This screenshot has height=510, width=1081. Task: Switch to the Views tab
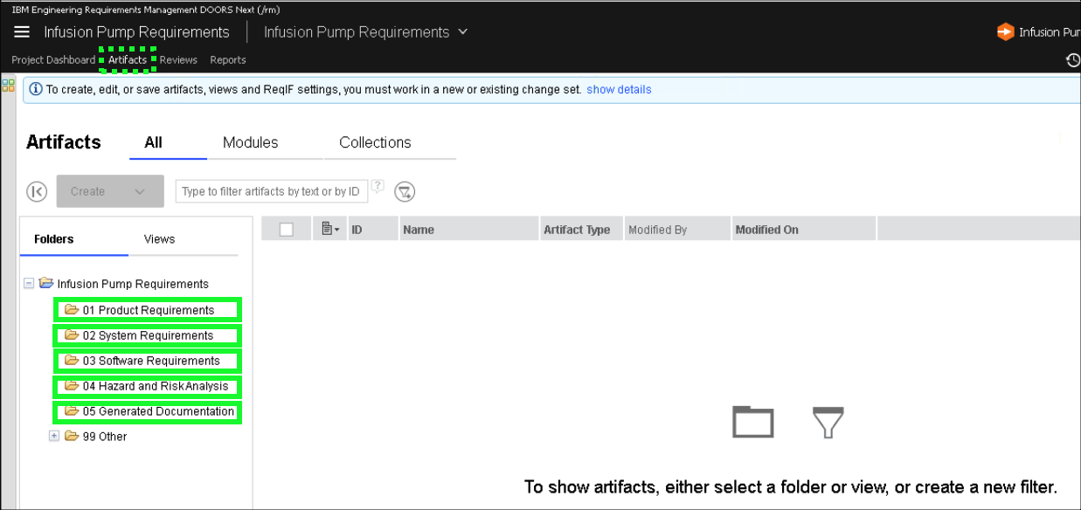(159, 239)
